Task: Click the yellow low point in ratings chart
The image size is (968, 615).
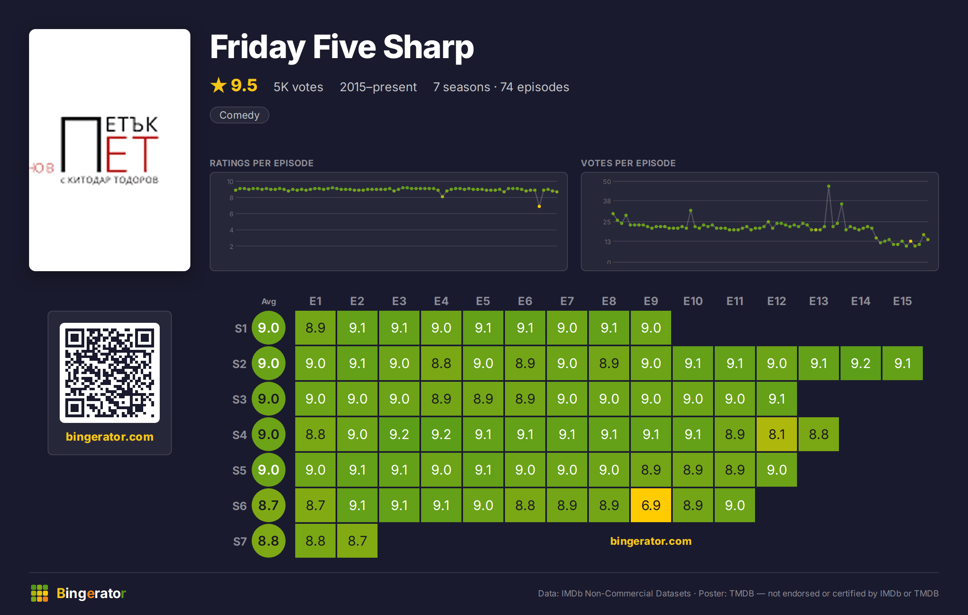Action: pyautogui.click(x=539, y=207)
